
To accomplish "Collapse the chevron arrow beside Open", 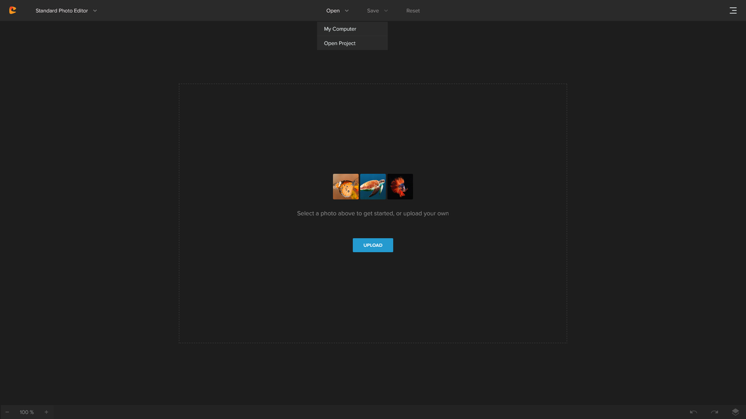I will [x=347, y=10].
